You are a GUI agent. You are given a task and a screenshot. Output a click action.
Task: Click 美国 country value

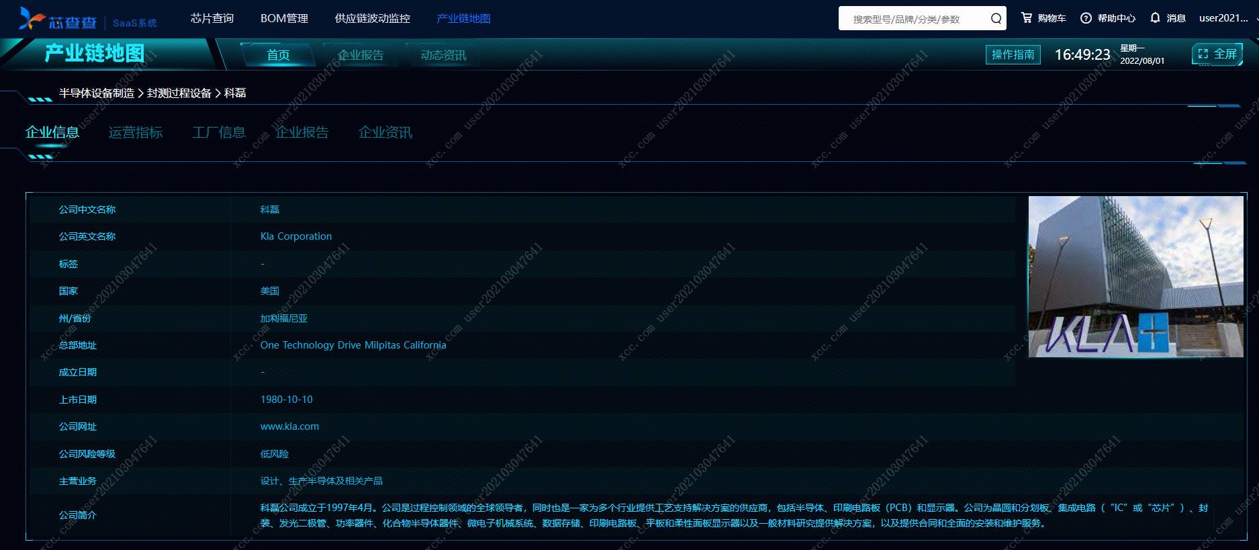(270, 291)
